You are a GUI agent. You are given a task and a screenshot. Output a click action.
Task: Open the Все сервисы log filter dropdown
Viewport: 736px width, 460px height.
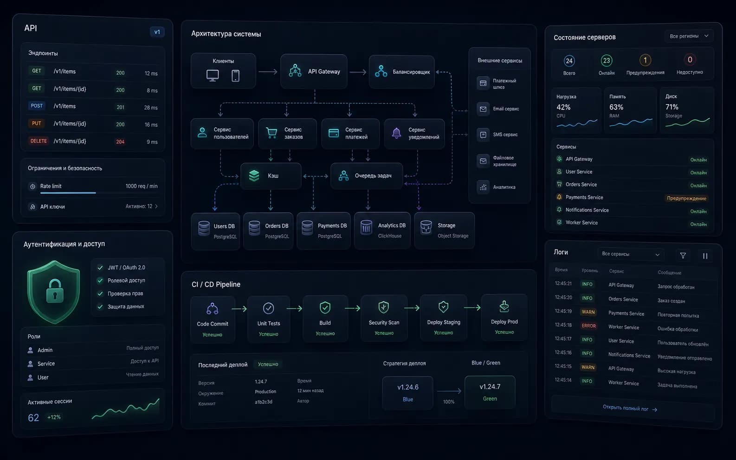pyautogui.click(x=631, y=254)
